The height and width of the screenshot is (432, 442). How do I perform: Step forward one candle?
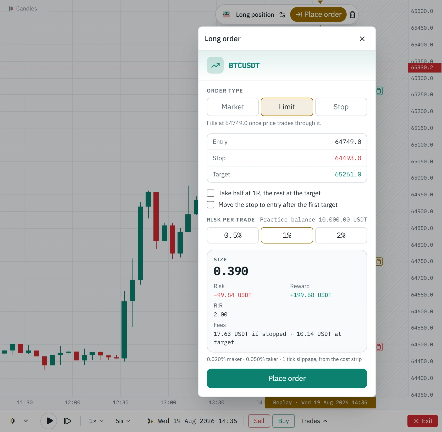[x=67, y=421]
